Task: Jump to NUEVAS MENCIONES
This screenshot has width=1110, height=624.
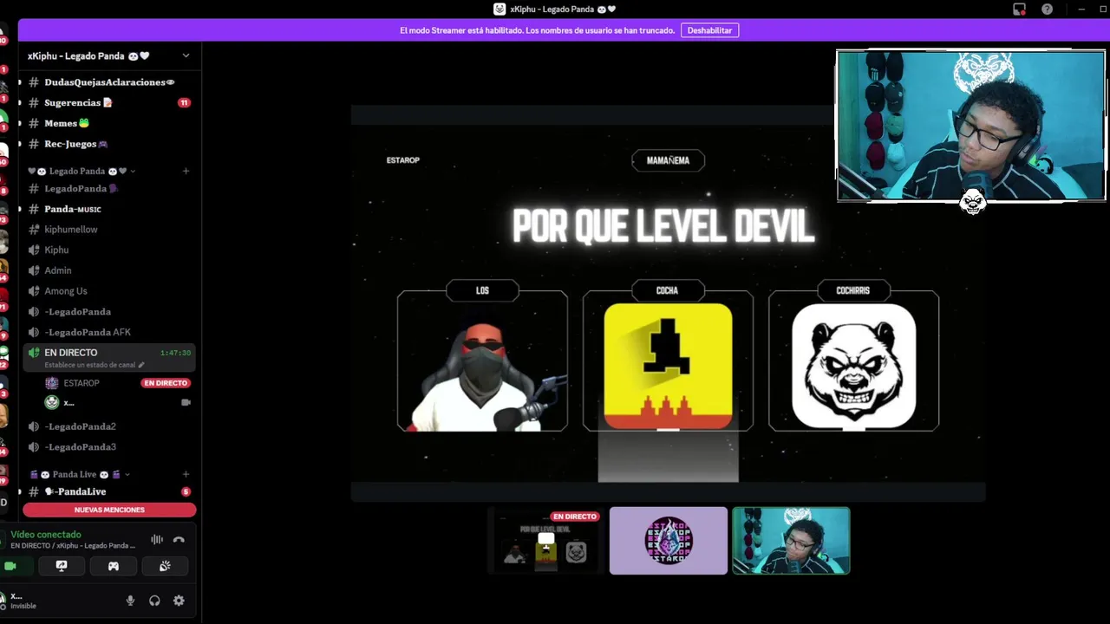Action: pyautogui.click(x=109, y=510)
